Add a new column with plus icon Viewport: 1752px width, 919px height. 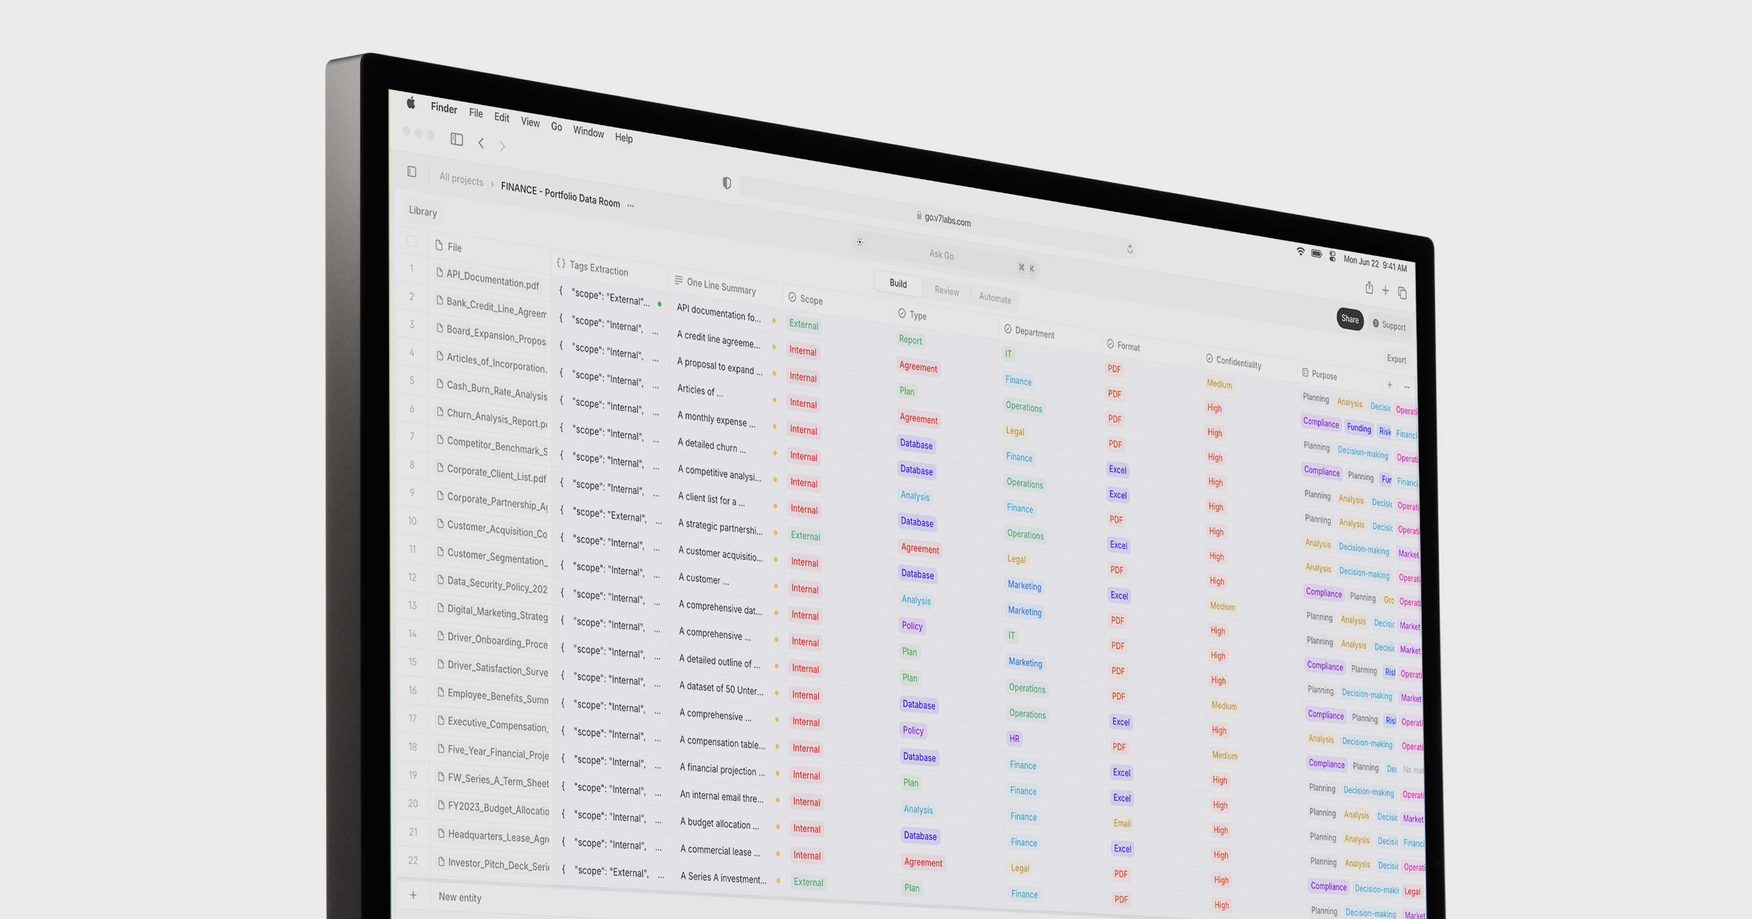(1390, 385)
